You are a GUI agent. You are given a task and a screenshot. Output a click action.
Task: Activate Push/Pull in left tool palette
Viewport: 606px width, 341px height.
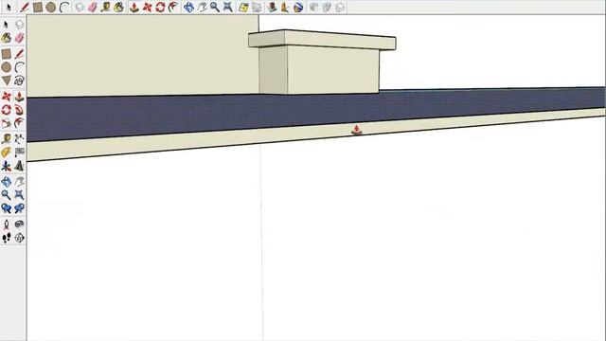19,97
